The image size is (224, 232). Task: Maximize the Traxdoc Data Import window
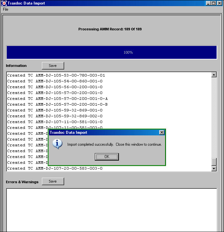click(x=213, y=3)
